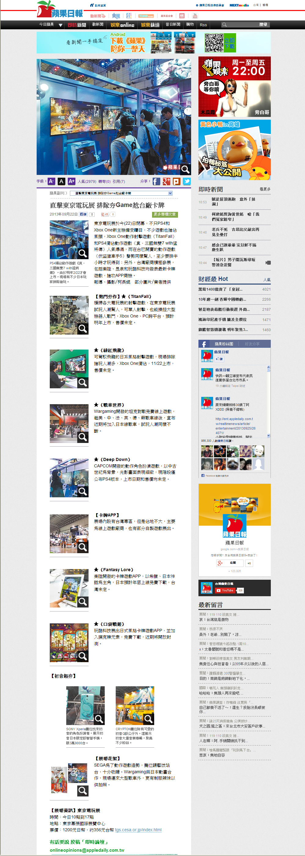305x856 pixels.
Task: Click the Facebook icon in the fan page widget
Action: pyautogui.click(x=204, y=344)
